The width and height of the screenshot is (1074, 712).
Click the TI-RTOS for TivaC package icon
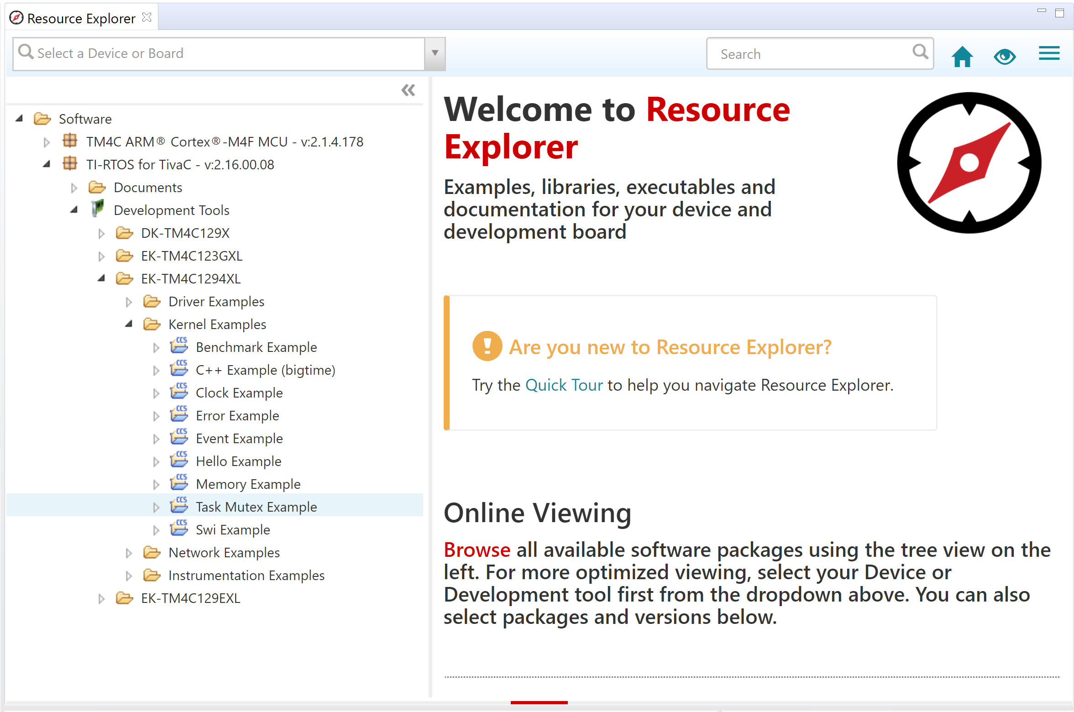pyautogui.click(x=70, y=164)
